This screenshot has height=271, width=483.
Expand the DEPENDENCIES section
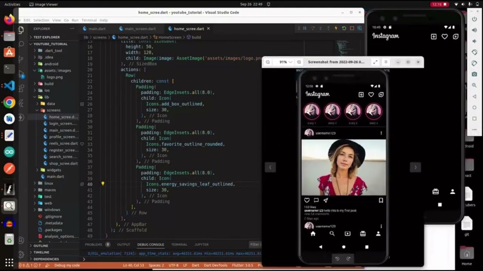[x=46, y=259]
